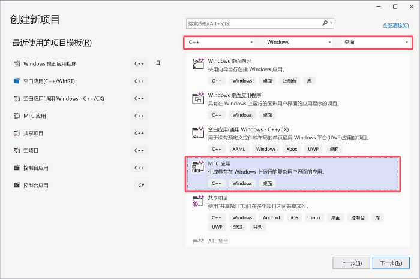Open the search options dropdown arrow
The height and width of the screenshot is (279, 420).
(x=331, y=23)
